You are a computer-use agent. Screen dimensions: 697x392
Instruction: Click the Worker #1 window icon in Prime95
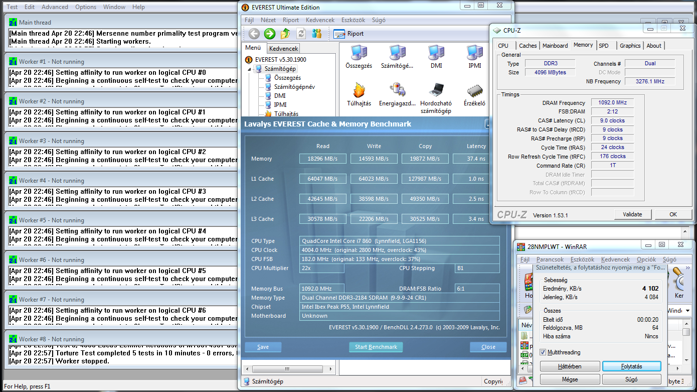(13, 62)
